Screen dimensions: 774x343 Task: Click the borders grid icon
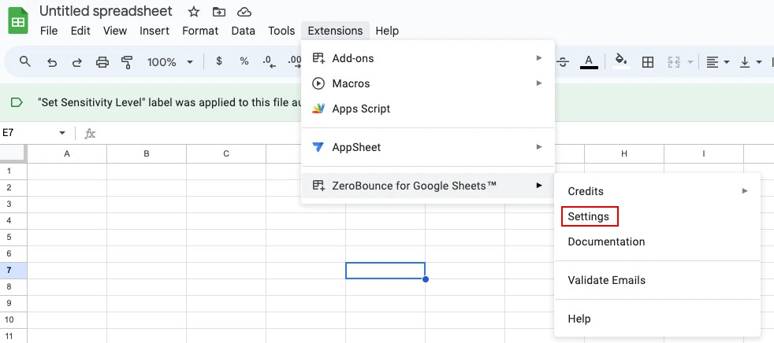coord(648,62)
